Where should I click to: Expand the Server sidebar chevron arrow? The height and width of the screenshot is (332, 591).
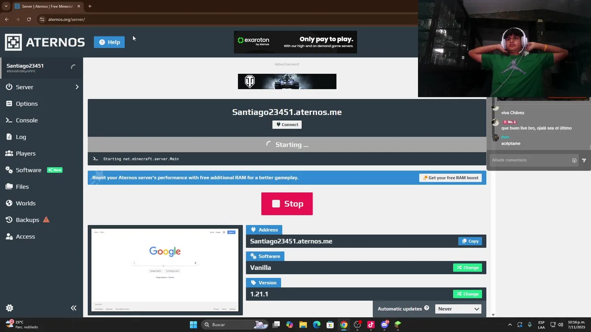[77, 87]
